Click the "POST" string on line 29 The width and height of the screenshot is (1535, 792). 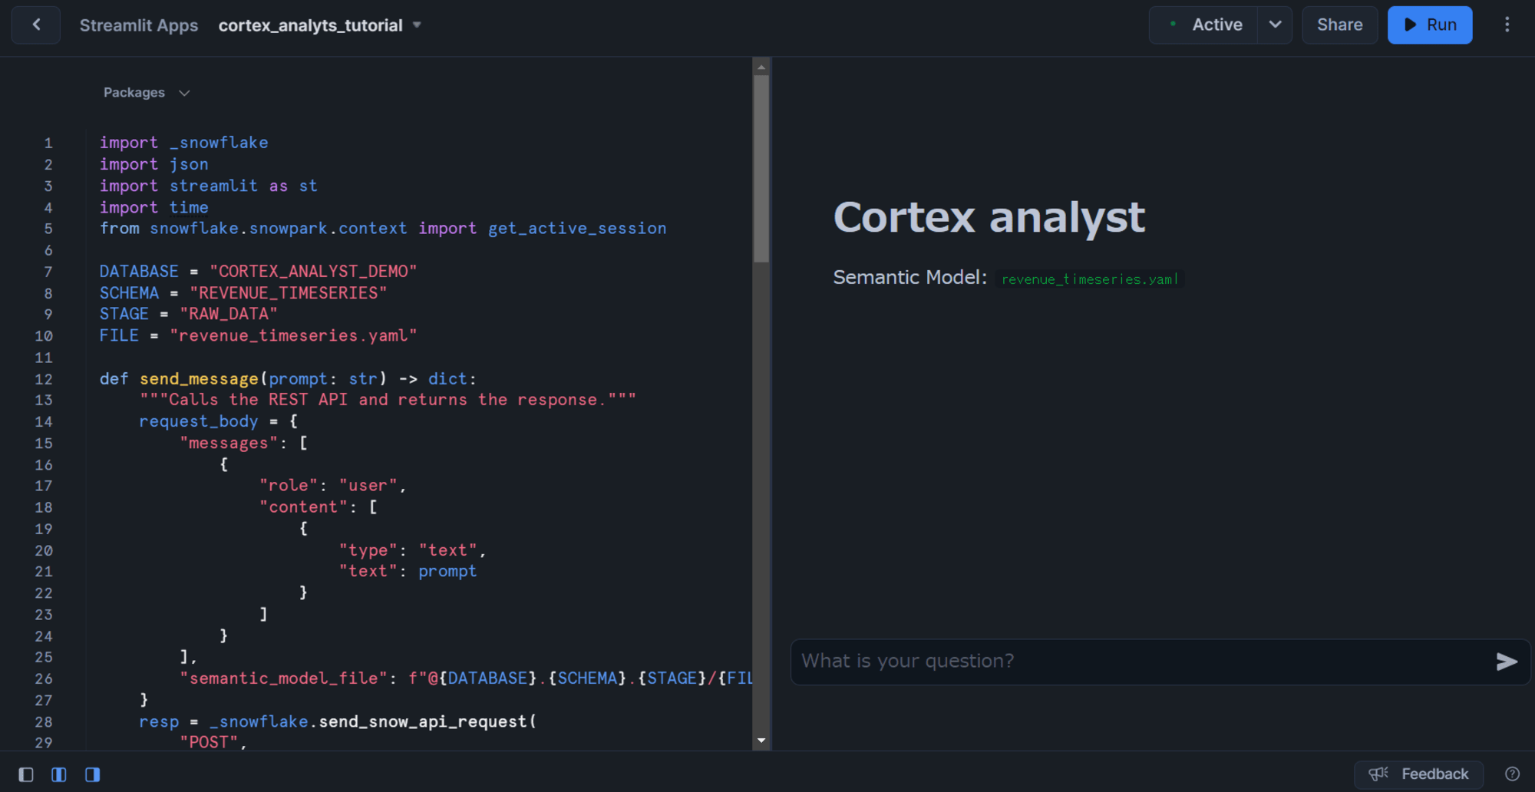(209, 742)
